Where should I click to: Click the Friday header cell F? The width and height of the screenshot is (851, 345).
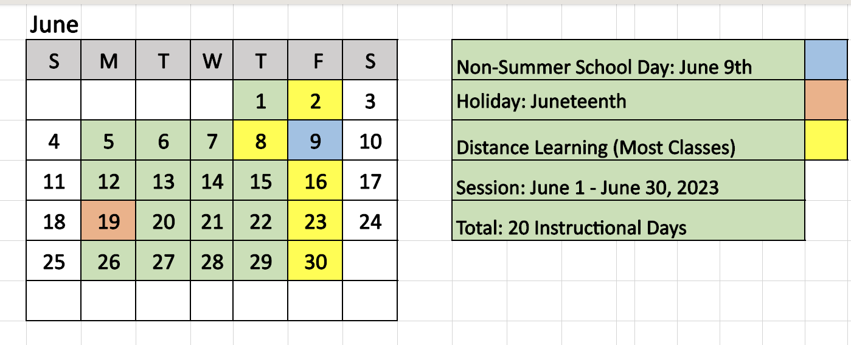coord(315,60)
